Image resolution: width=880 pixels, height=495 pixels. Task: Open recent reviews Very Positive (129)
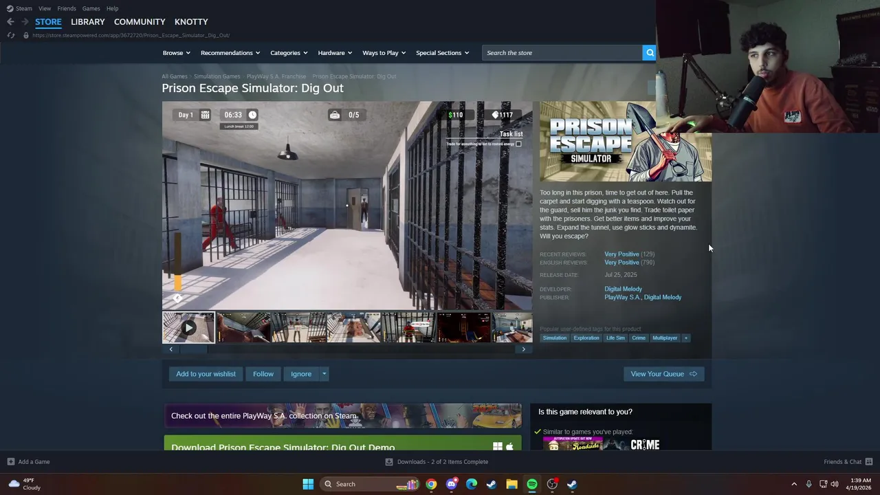629,254
